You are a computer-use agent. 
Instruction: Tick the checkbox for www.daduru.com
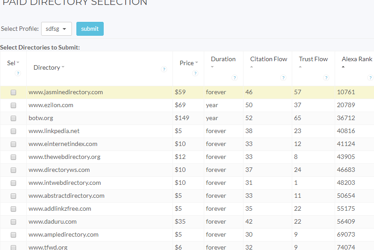tap(13, 222)
